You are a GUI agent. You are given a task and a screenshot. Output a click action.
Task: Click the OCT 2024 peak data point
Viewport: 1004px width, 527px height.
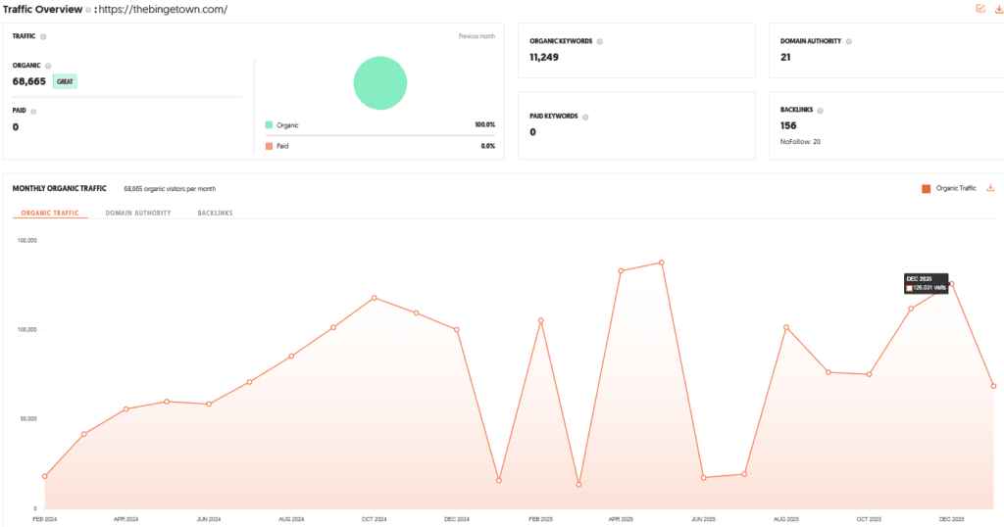pyautogui.click(x=374, y=298)
